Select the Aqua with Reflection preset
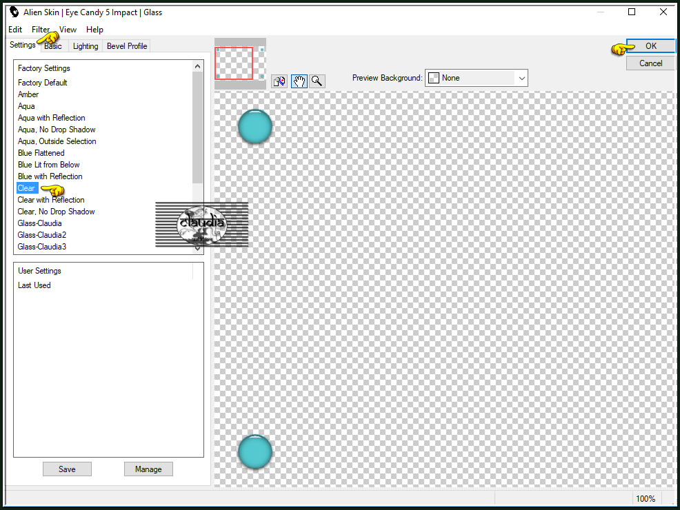Image resolution: width=680 pixels, height=510 pixels. point(52,118)
